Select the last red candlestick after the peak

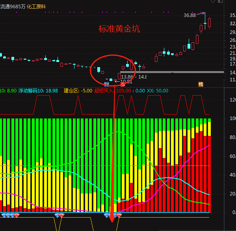click(209, 23)
